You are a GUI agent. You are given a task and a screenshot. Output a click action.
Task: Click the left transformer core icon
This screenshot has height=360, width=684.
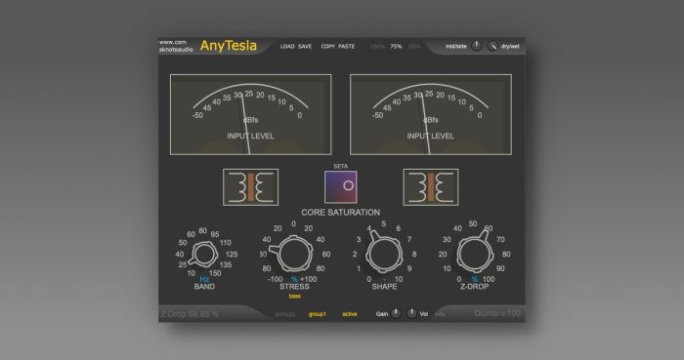click(250, 187)
